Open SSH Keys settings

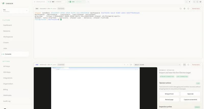coord(7,72)
